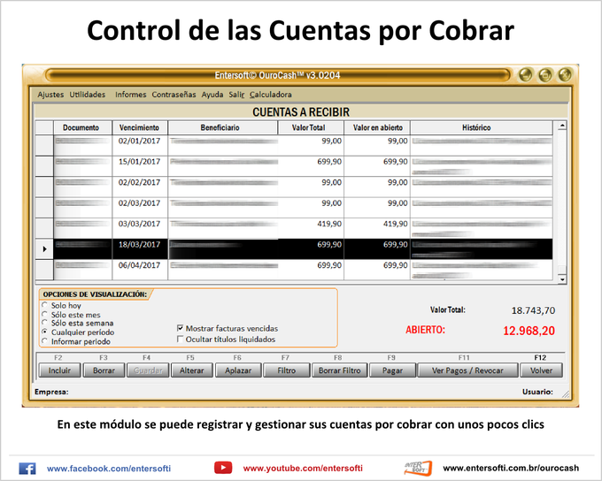Click the window resize grip corner
This screenshot has height=481, width=602.
pos(566,393)
